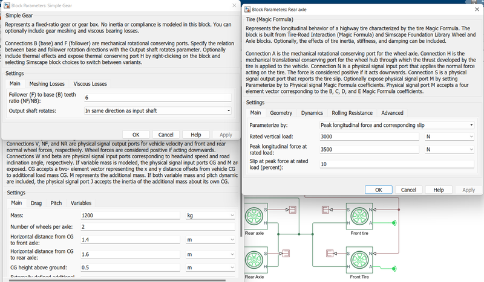Click the Slip at peak force field

[x=397, y=164]
